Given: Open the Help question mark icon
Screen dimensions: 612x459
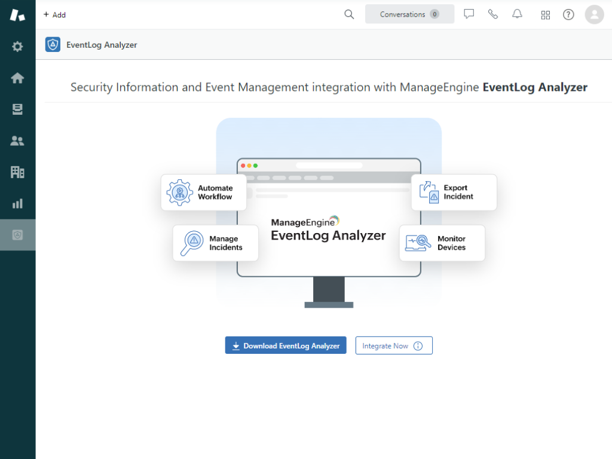Looking at the screenshot, I should click(568, 15).
